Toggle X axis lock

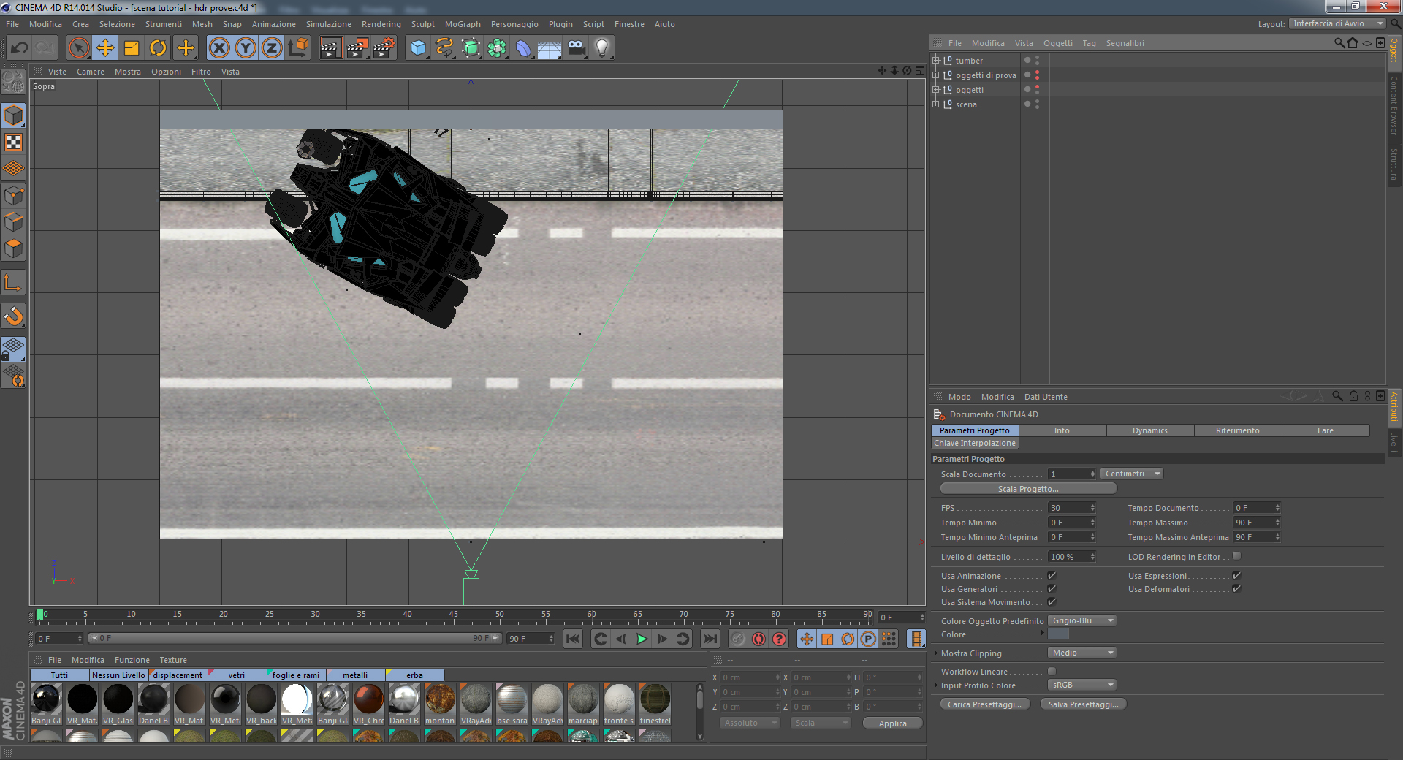218,48
